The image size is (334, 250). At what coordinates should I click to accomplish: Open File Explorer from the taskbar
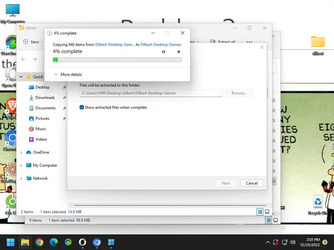25,242
